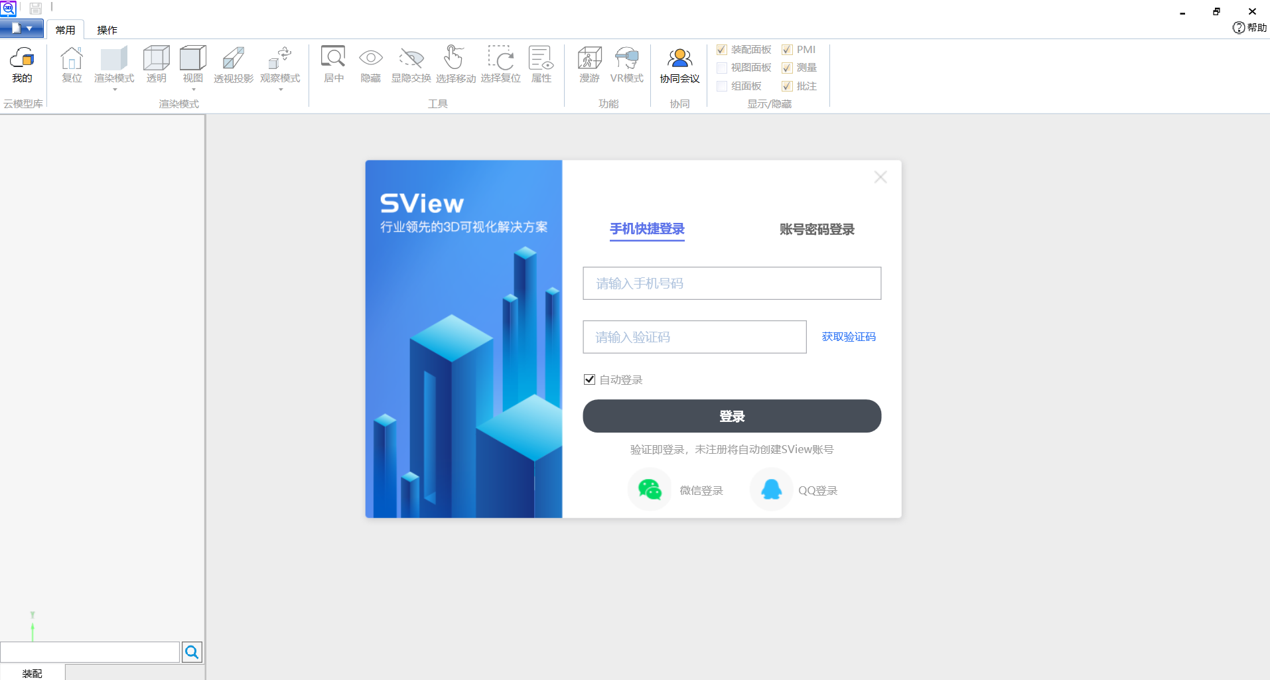The width and height of the screenshot is (1270, 680).
Task: Check the 视图面板 checkbox
Action: click(722, 68)
